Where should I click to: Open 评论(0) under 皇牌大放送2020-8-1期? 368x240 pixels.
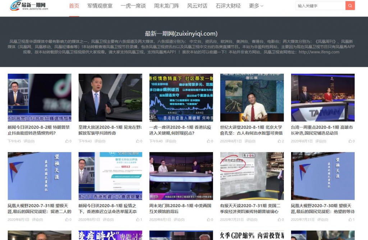100,141
